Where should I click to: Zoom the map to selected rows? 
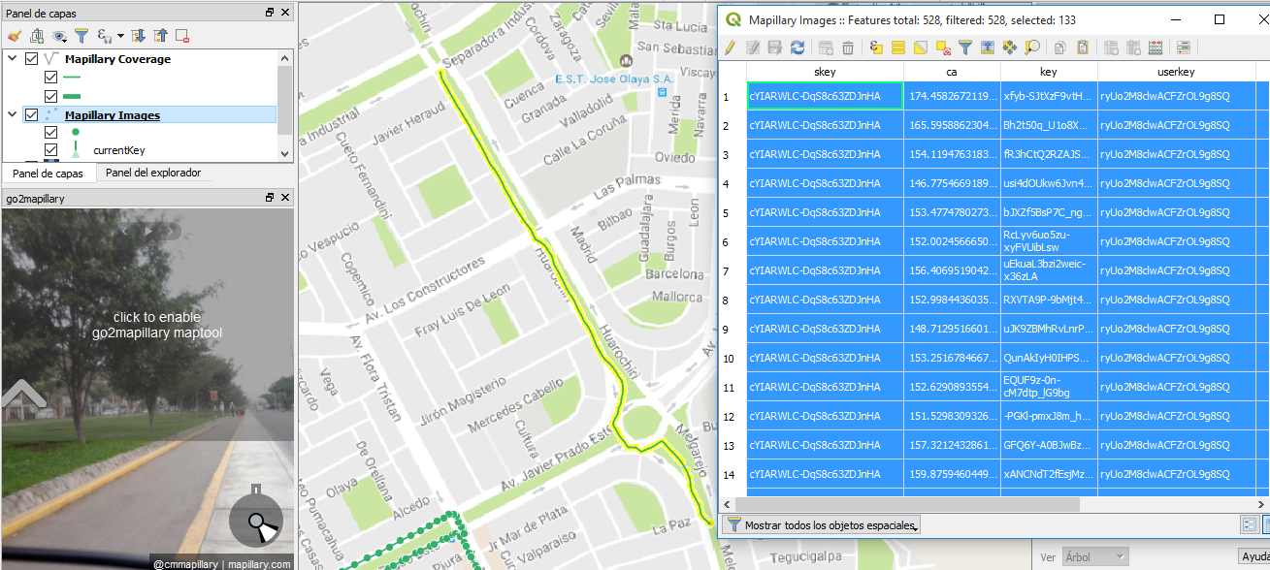tap(1031, 47)
